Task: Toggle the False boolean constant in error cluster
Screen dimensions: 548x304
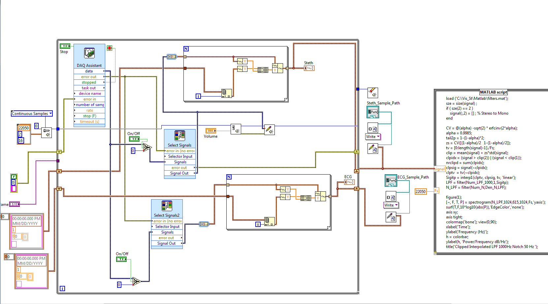Action: [x=14, y=177]
